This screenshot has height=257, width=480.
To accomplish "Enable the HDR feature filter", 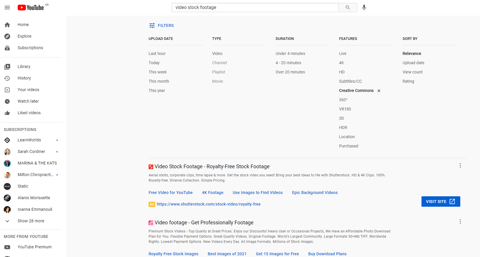I will (343, 127).
